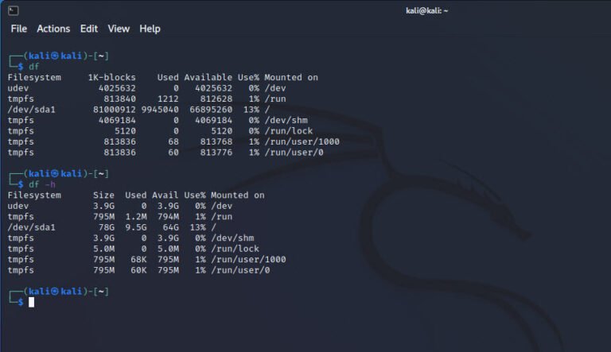Click the 'df' command text
The height and width of the screenshot is (352, 611).
click(34, 67)
